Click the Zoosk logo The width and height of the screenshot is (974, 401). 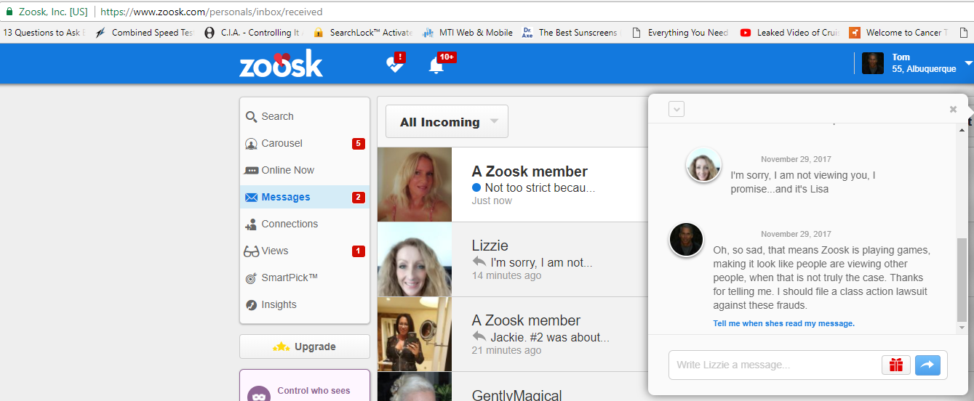point(281,64)
